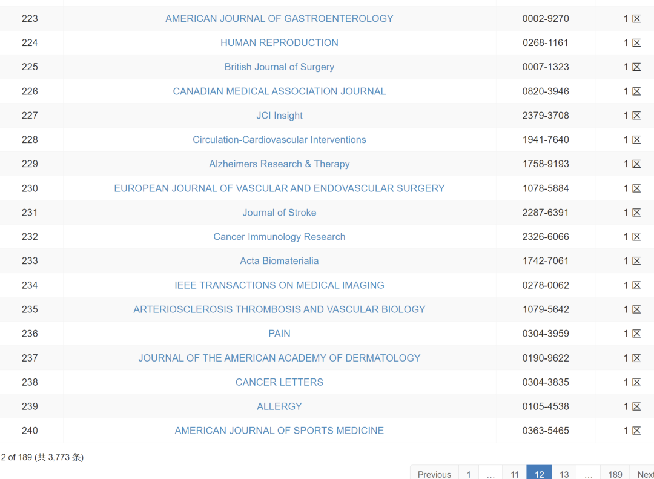Open IEEE TRANSACTIONS ON MEDICAL IMAGING link

[x=279, y=285]
